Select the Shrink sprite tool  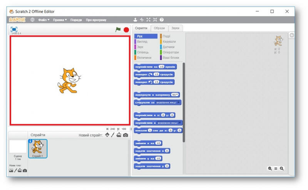(155, 20)
